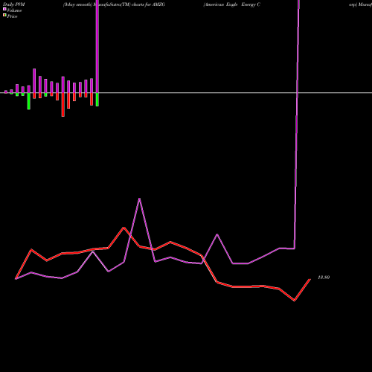Click the Price legend color swatch
372x372 pixels.
click(x=4, y=16)
